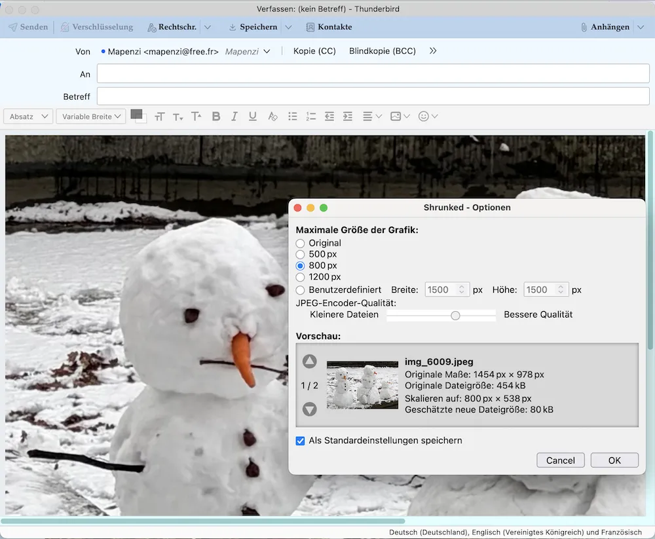Screen dimensions: 655x539
Task: Open the Absatz paragraph style dropdown
Action: [28, 116]
